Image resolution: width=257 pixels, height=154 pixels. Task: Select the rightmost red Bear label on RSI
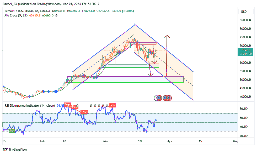click(x=113, y=105)
